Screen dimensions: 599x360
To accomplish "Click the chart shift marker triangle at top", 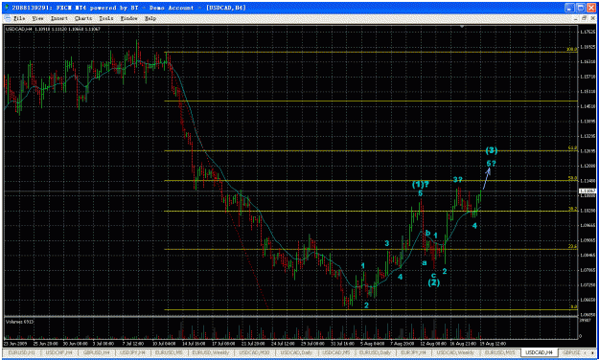I will pos(462,27).
